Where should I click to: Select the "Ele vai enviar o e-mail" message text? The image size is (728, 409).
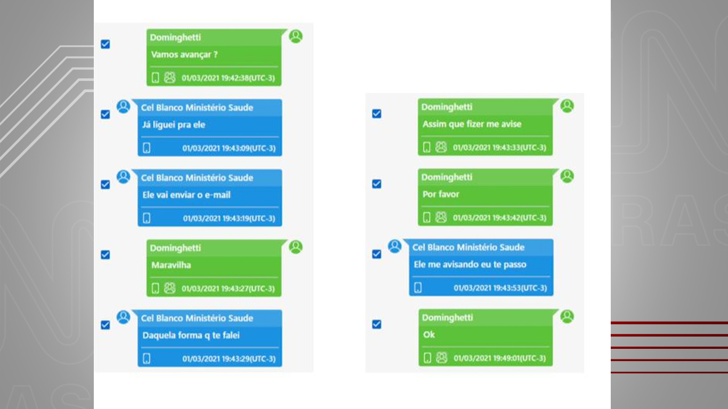(x=187, y=195)
